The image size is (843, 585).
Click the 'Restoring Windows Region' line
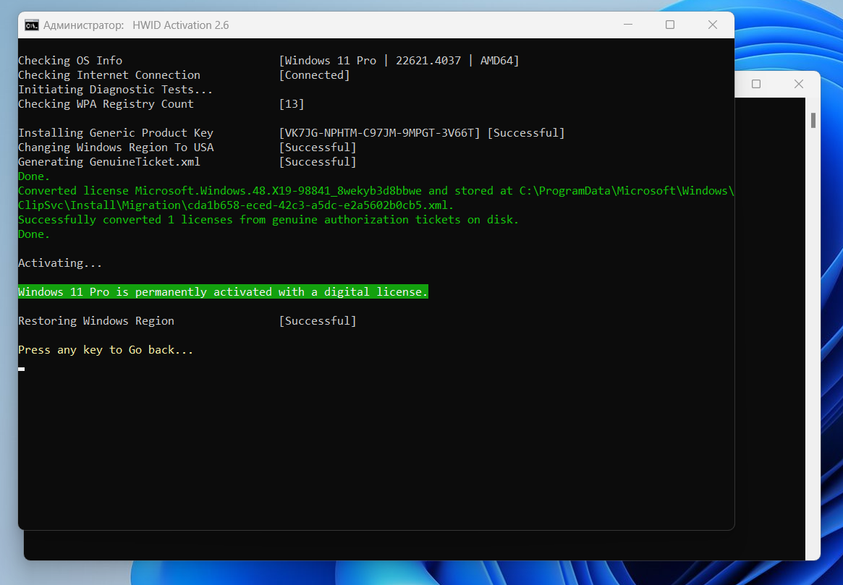96,321
